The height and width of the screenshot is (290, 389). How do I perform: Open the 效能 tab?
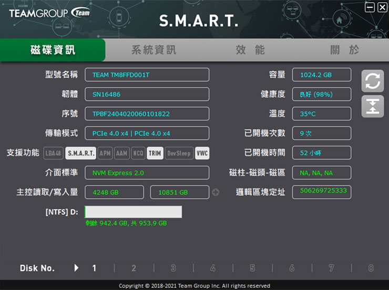point(250,50)
